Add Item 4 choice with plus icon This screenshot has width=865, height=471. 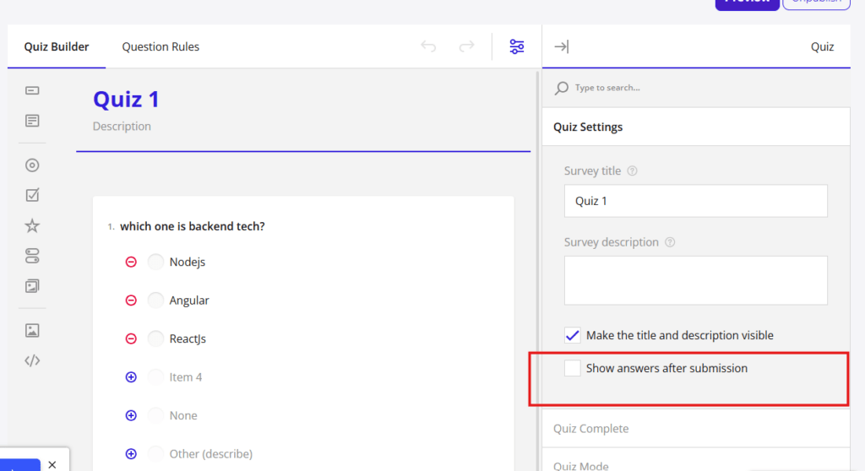(131, 377)
